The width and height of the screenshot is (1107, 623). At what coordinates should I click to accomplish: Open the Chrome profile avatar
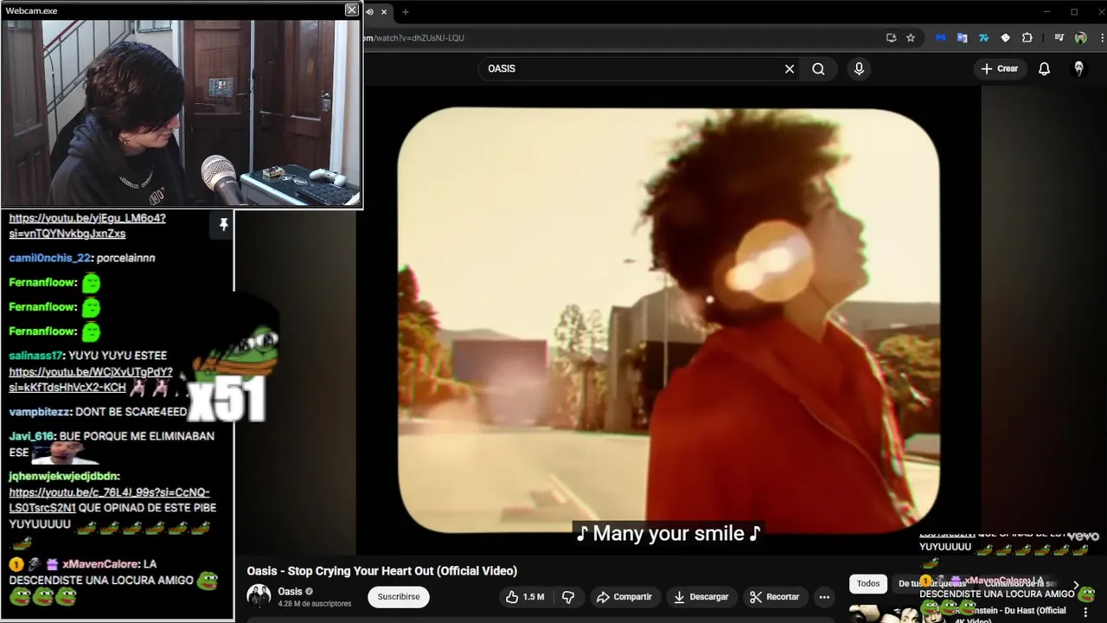tap(1080, 38)
